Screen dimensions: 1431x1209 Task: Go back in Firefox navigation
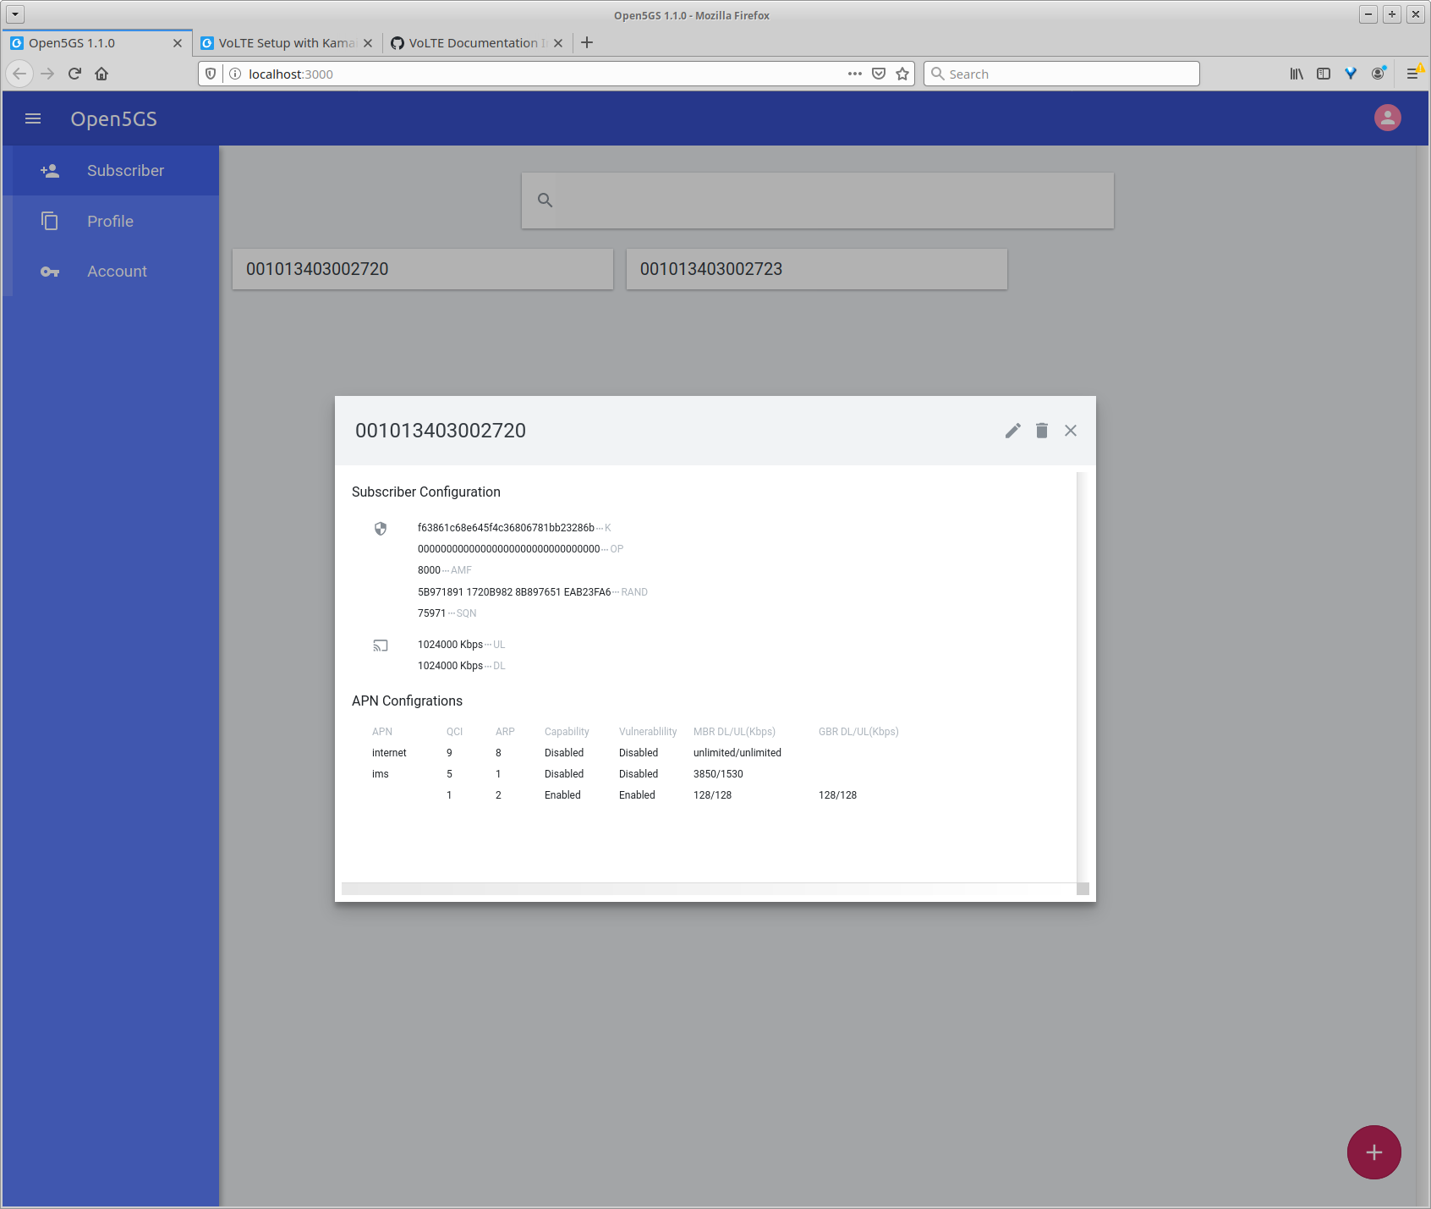[x=19, y=74]
